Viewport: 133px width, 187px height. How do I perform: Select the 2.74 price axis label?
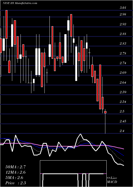tap(123, 63)
